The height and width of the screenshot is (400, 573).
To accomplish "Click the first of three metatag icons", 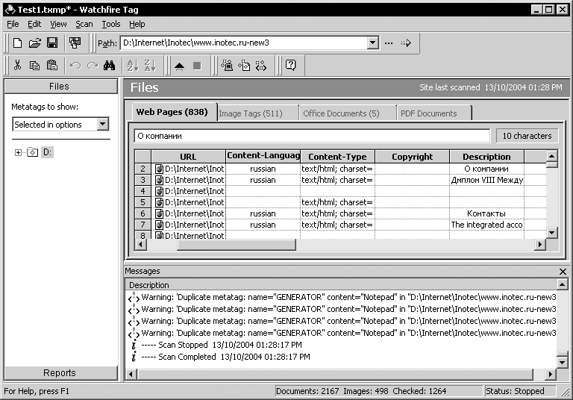I will [227, 66].
